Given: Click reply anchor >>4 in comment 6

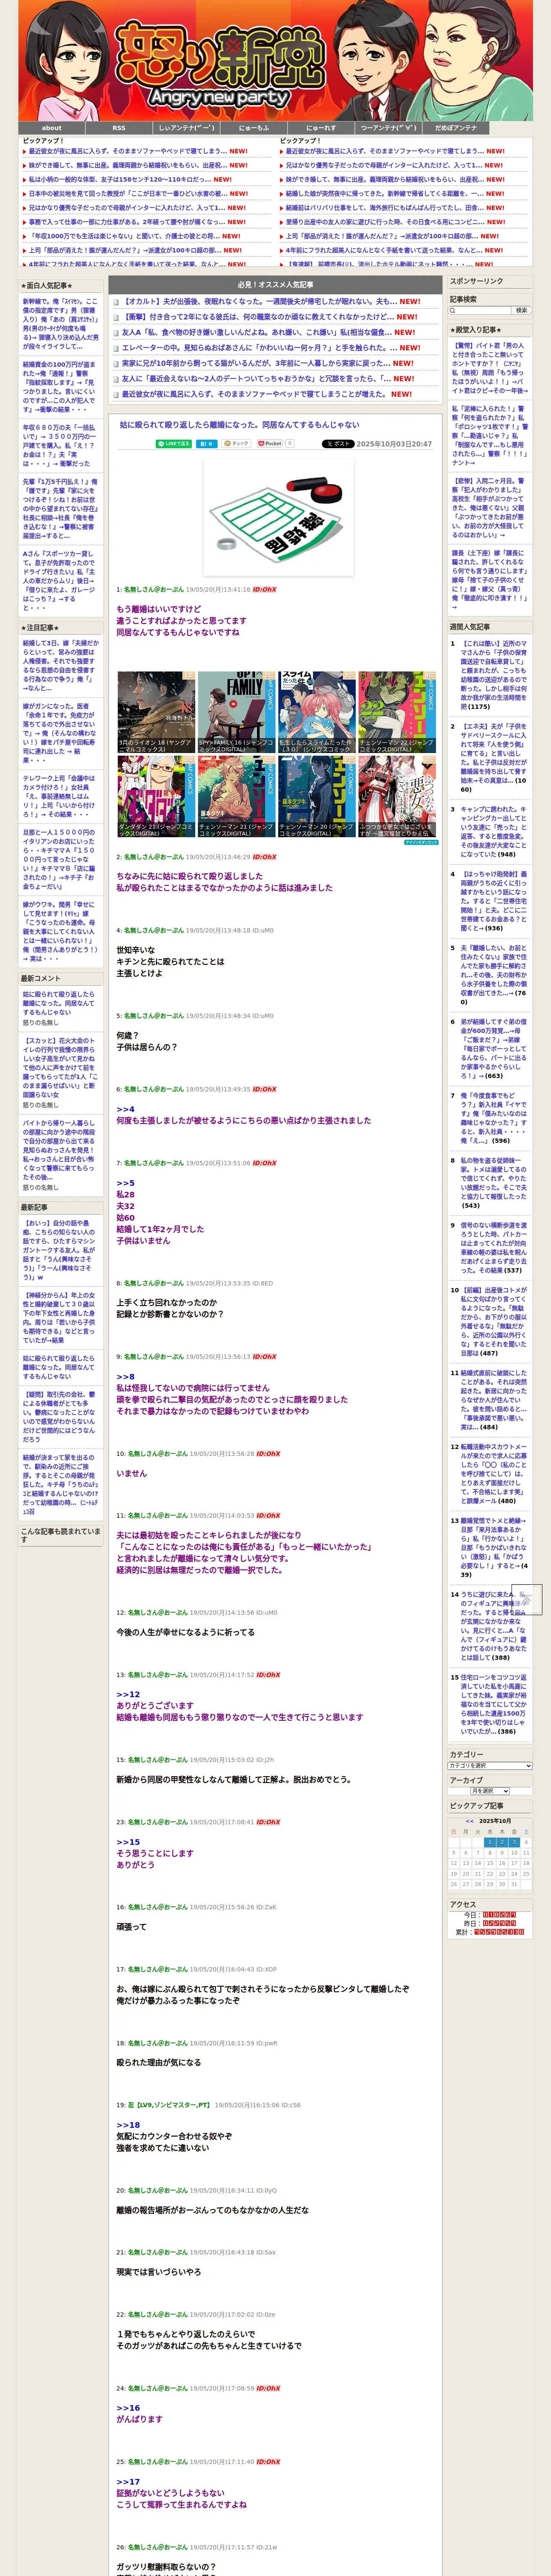Looking at the screenshot, I should click(x=125, y=1109).
